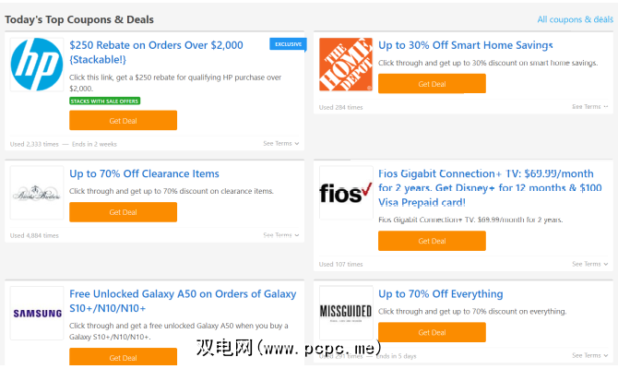This screenshot has width=618, height=369.
Task: Click the HP logo thumbnail
Action: point(37,65)
